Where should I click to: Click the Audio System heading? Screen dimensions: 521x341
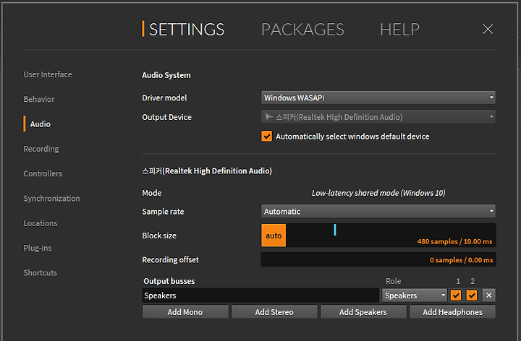[x=166, y=75]
